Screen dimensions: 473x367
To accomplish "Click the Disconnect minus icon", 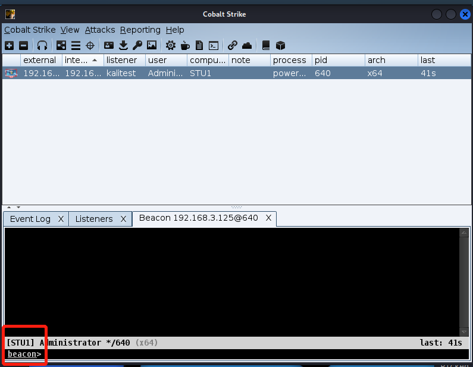I will [24, 46].
